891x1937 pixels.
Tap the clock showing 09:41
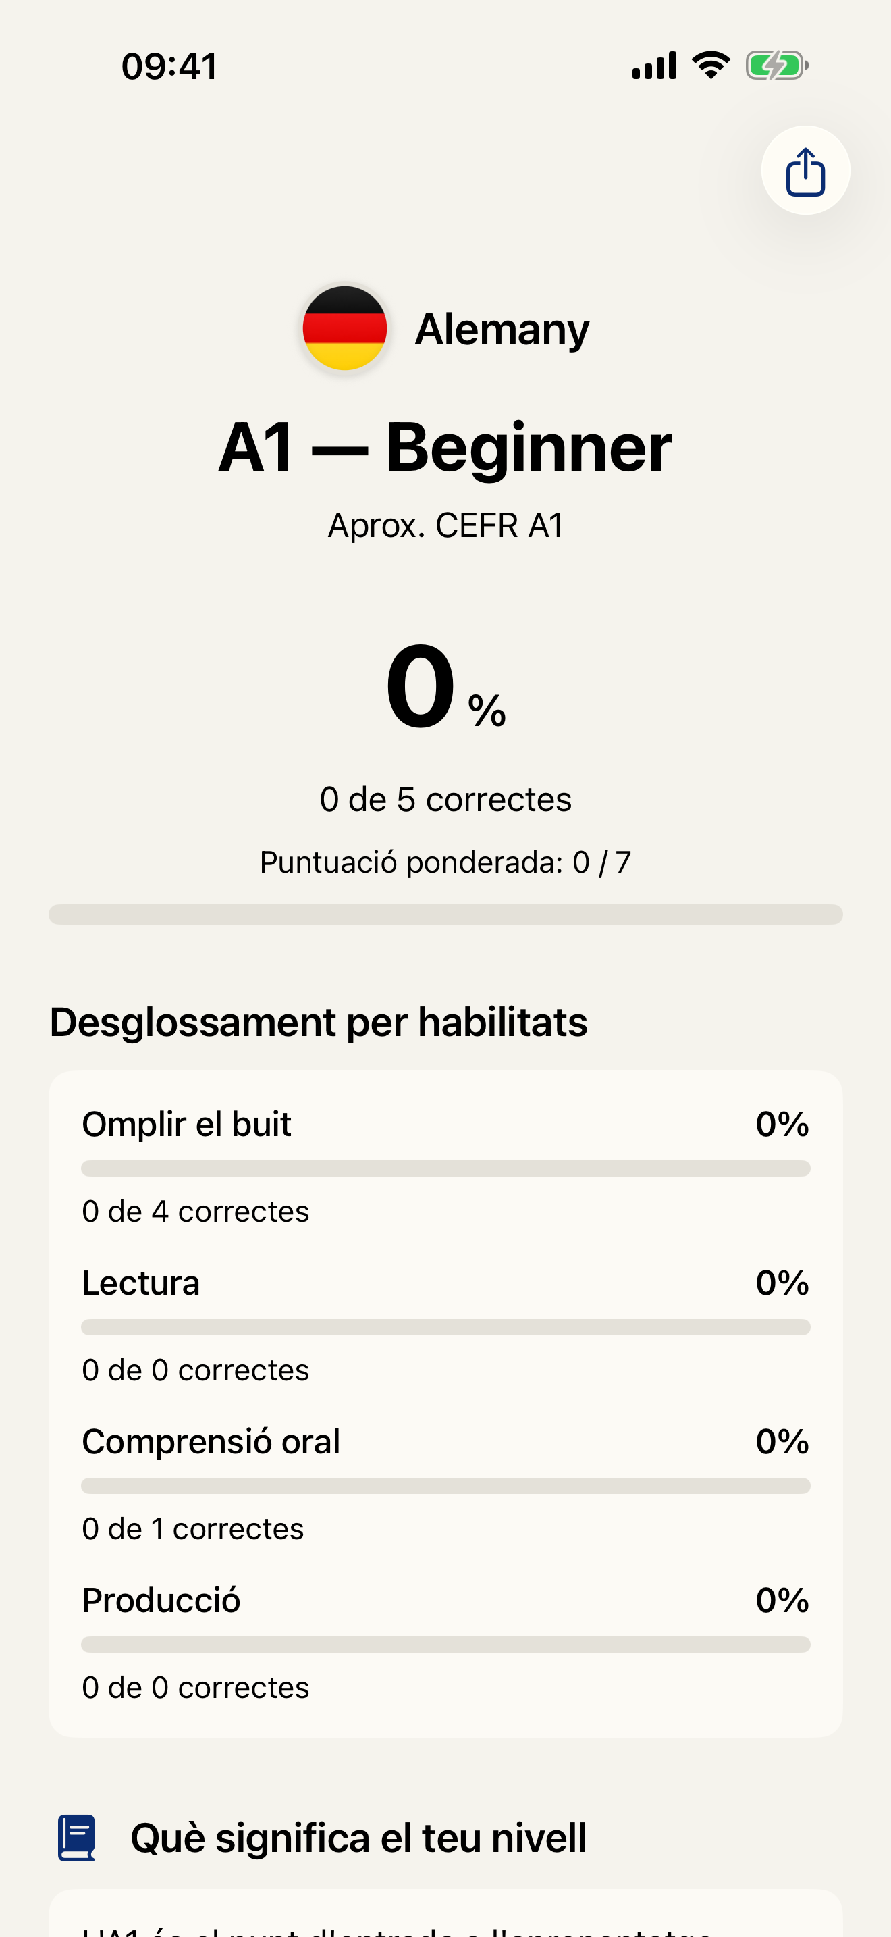pos(168,65)
